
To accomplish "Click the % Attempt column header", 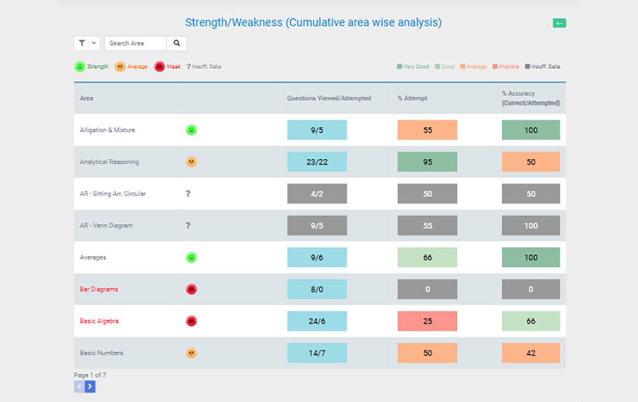I will click(x=412, y=98).
